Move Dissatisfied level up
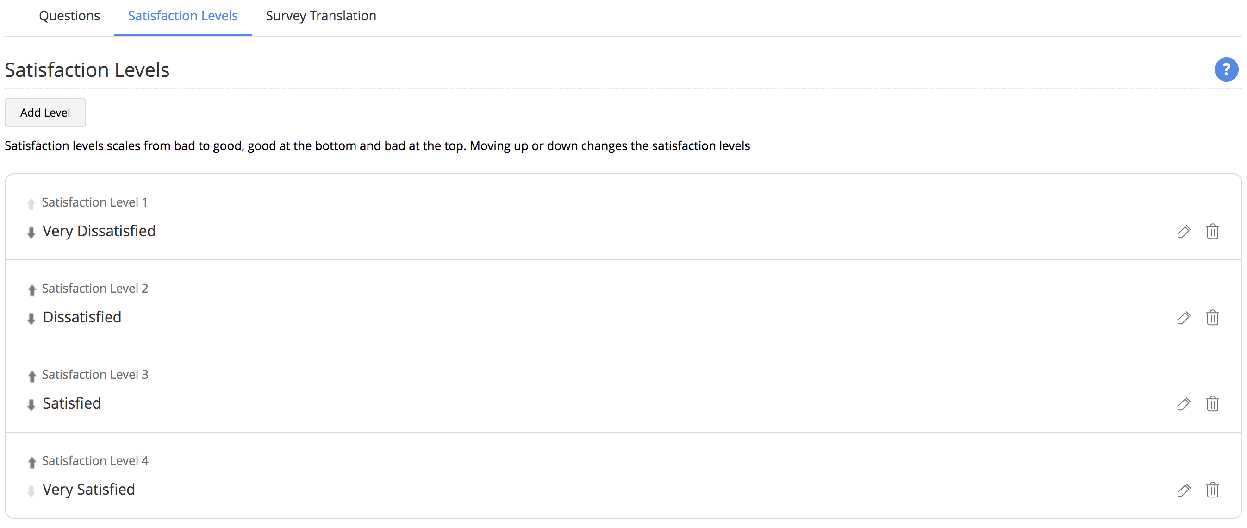The height and width of the screenshot is (528, 1247). click(32, 290)
